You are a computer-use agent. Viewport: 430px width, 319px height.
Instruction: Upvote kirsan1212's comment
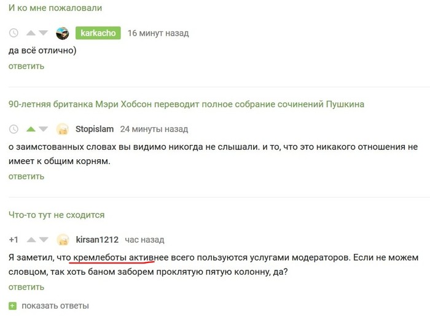point(29,240)
